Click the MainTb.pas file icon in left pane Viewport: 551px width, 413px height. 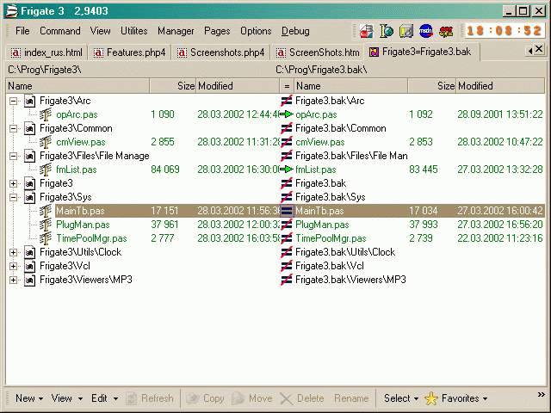tap(46, 211)
